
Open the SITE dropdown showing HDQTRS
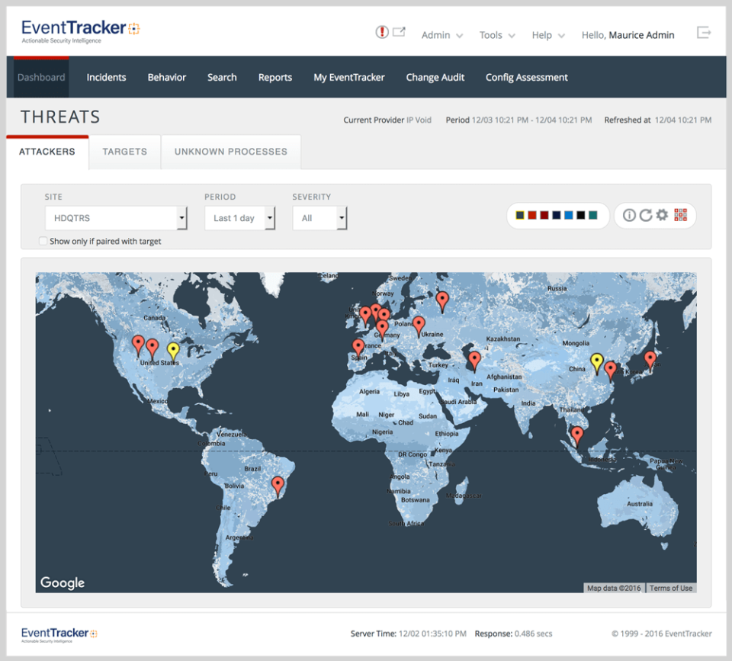pyautogui.click(x=116, y=218)
